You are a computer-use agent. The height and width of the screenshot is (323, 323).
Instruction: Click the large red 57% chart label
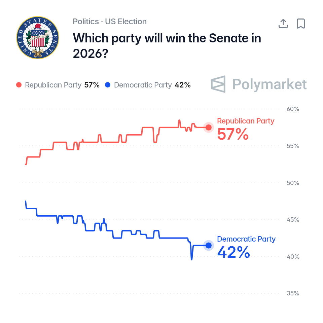point(233,134)
